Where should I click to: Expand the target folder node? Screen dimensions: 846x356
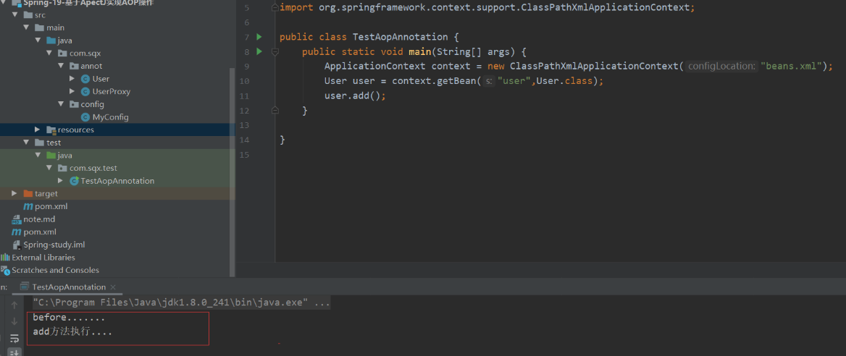[x=14, y=194]
